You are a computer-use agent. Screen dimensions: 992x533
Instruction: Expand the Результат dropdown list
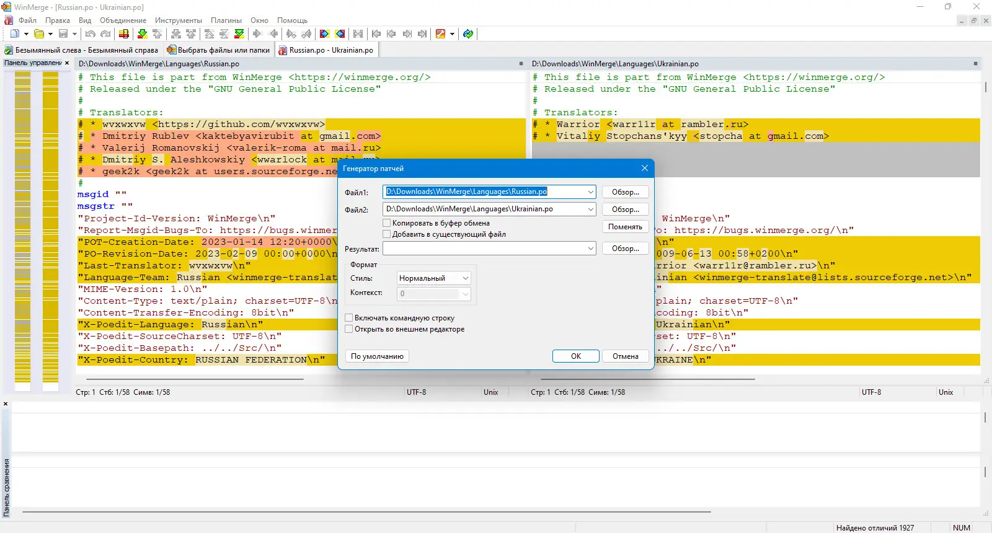(590, 249)
